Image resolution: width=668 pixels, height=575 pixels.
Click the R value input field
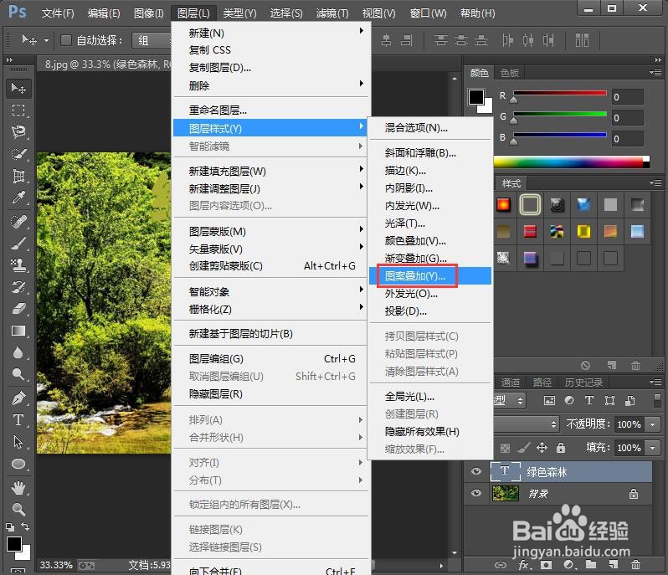(628, 97)
